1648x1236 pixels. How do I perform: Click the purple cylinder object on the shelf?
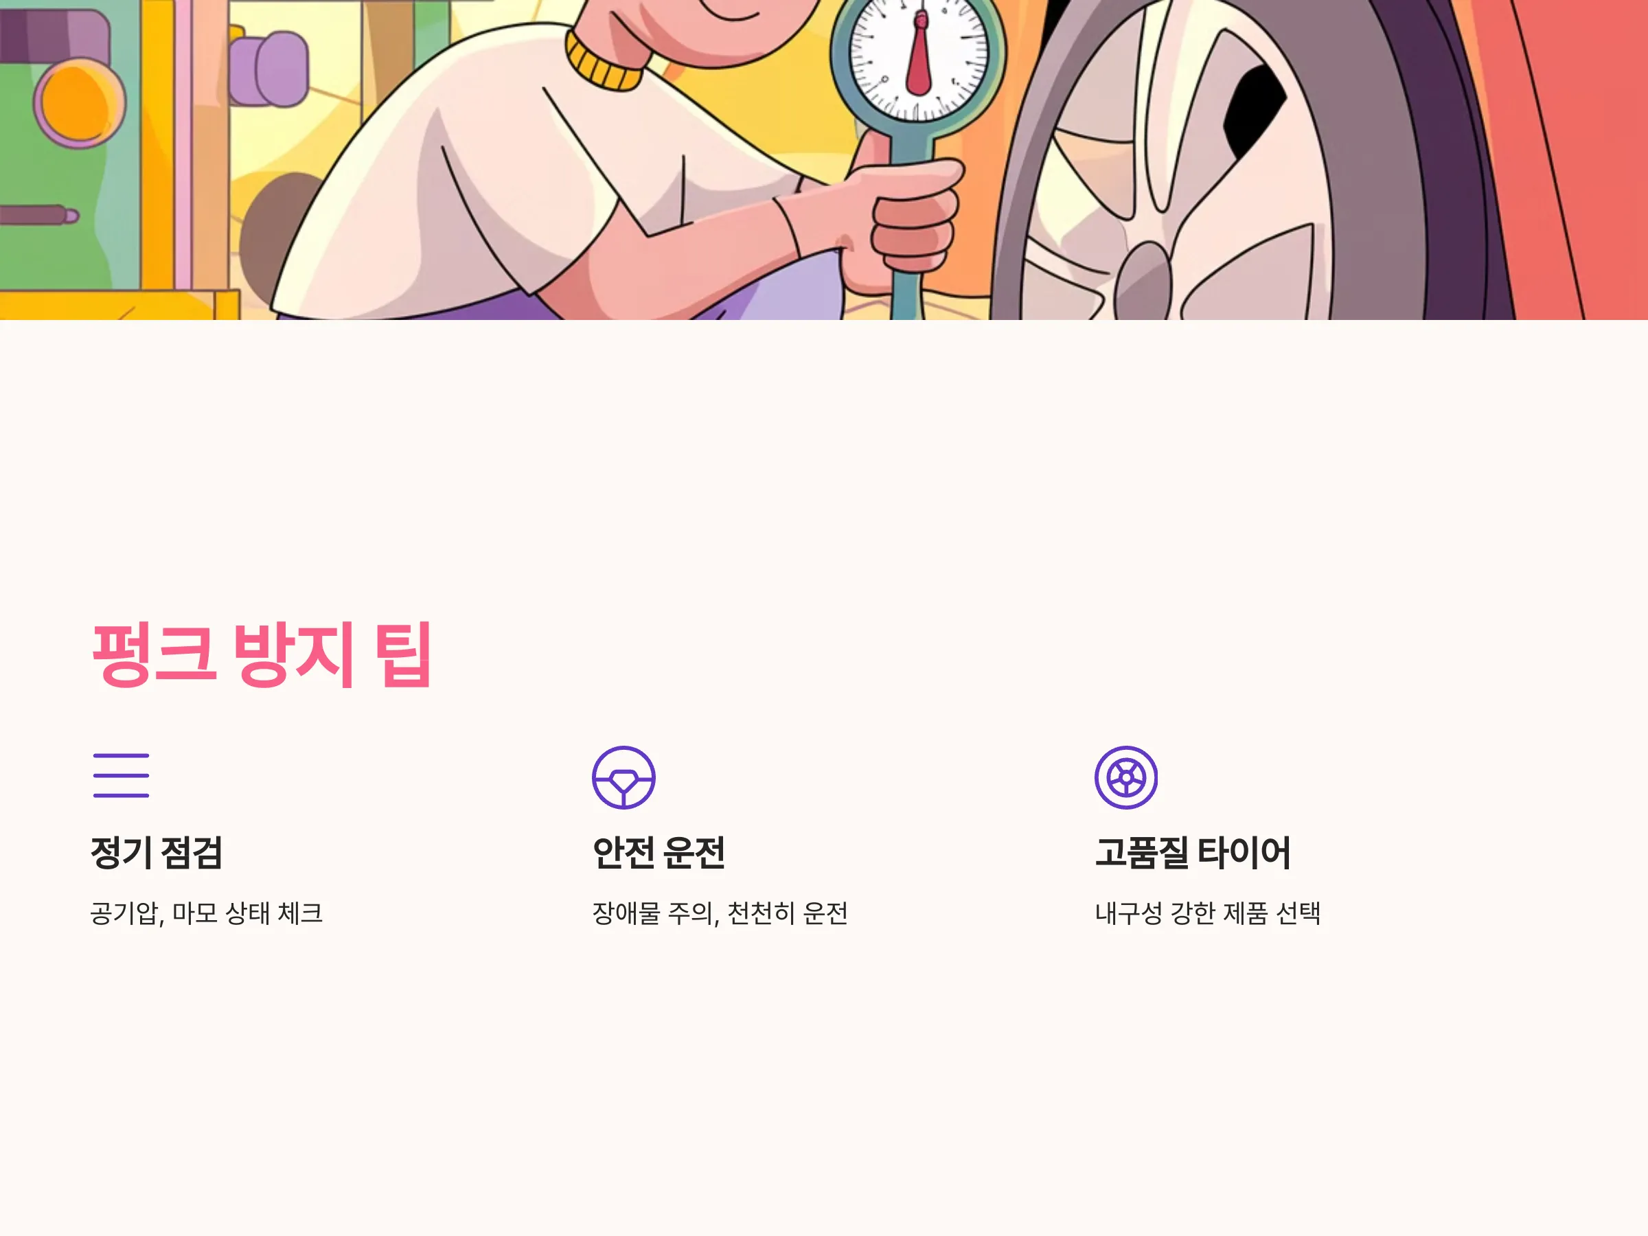268,69
